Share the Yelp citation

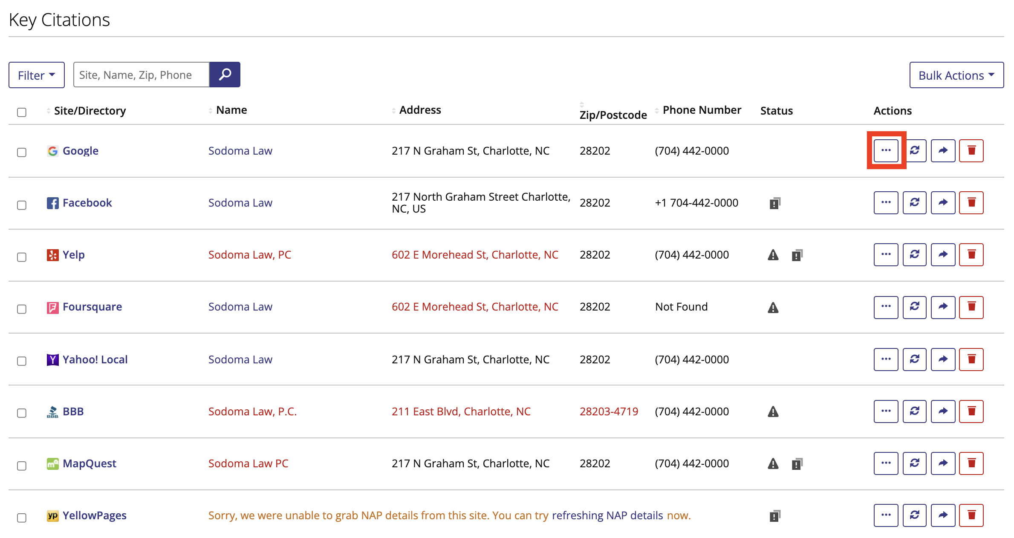[x=943, y=254]
